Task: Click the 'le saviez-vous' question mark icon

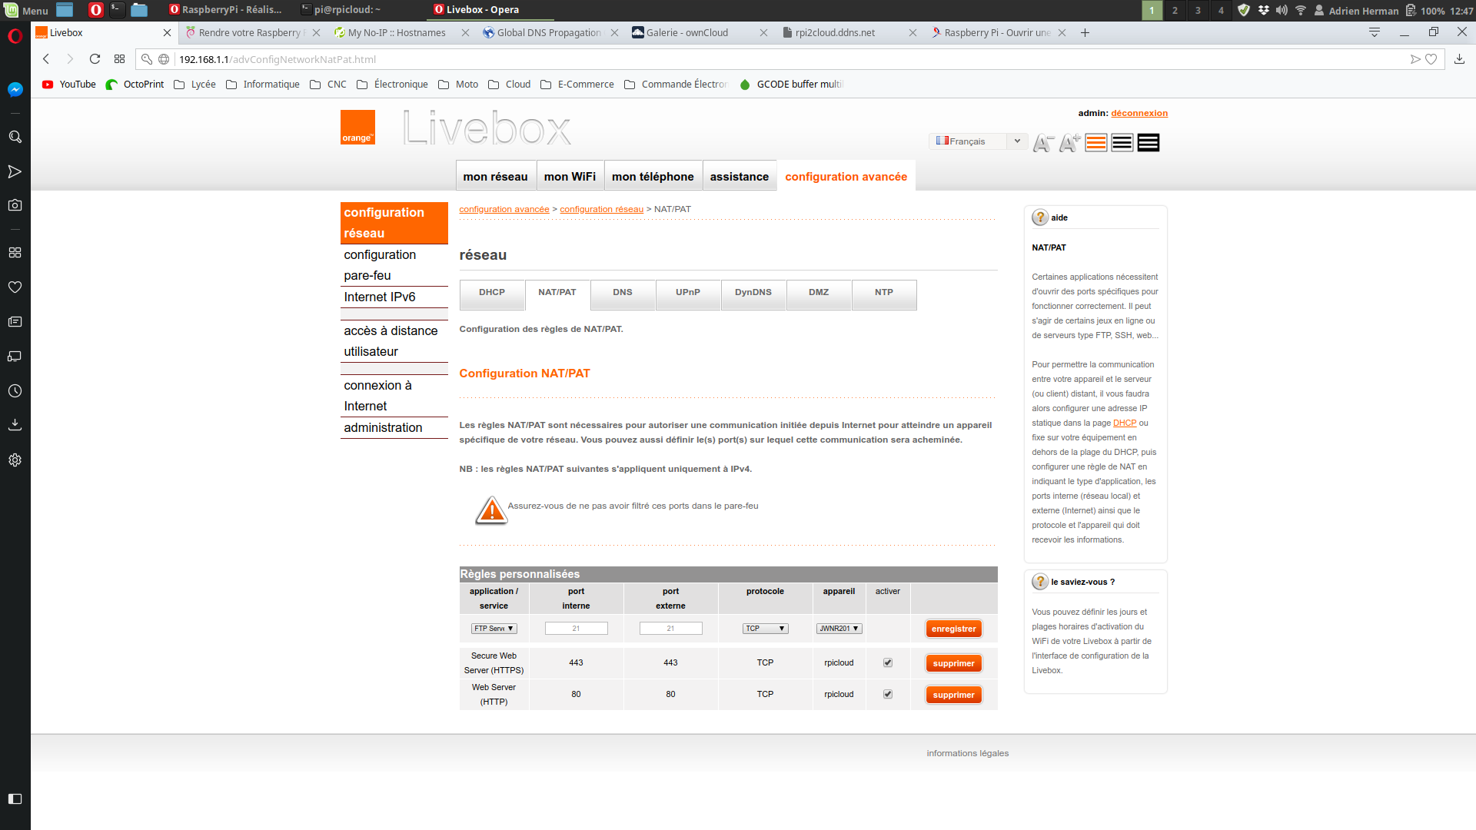Action: (x=1040, y=582)
